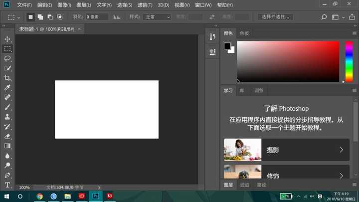Image resolution: width=359 pixels, height=202 pixels.
Task: Open the Layers panel menu
Action: click(x=354, y=185)
